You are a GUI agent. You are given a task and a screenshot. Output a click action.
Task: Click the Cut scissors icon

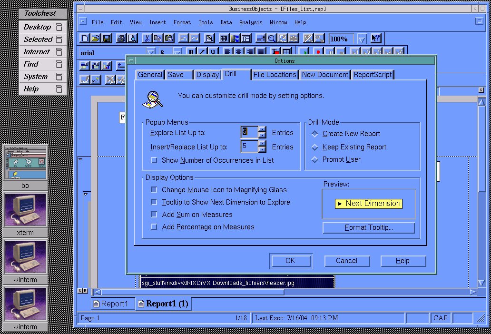[147, 39]
